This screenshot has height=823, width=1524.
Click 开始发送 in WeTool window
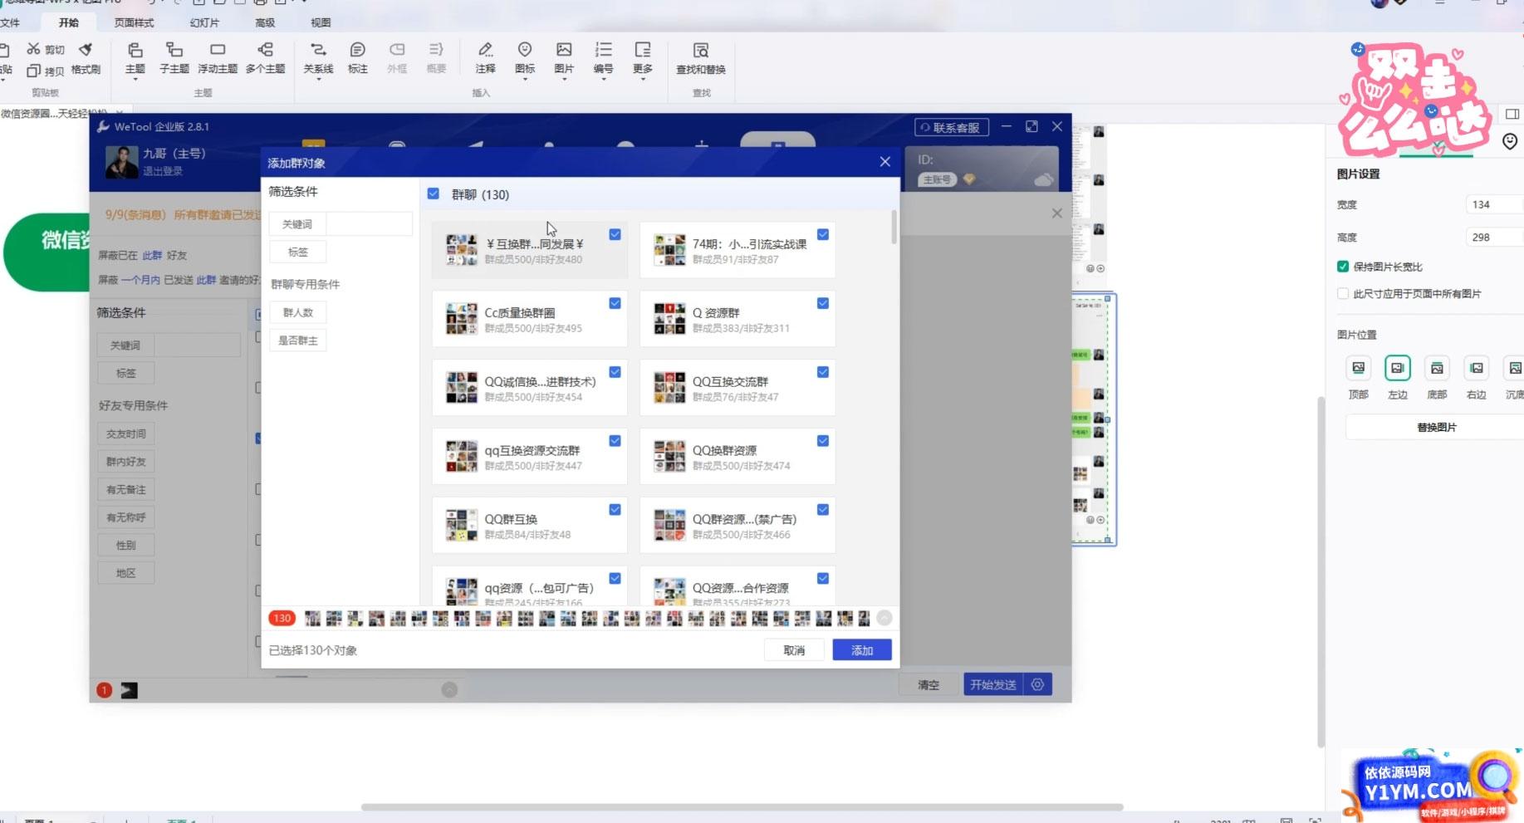[993, 684]
